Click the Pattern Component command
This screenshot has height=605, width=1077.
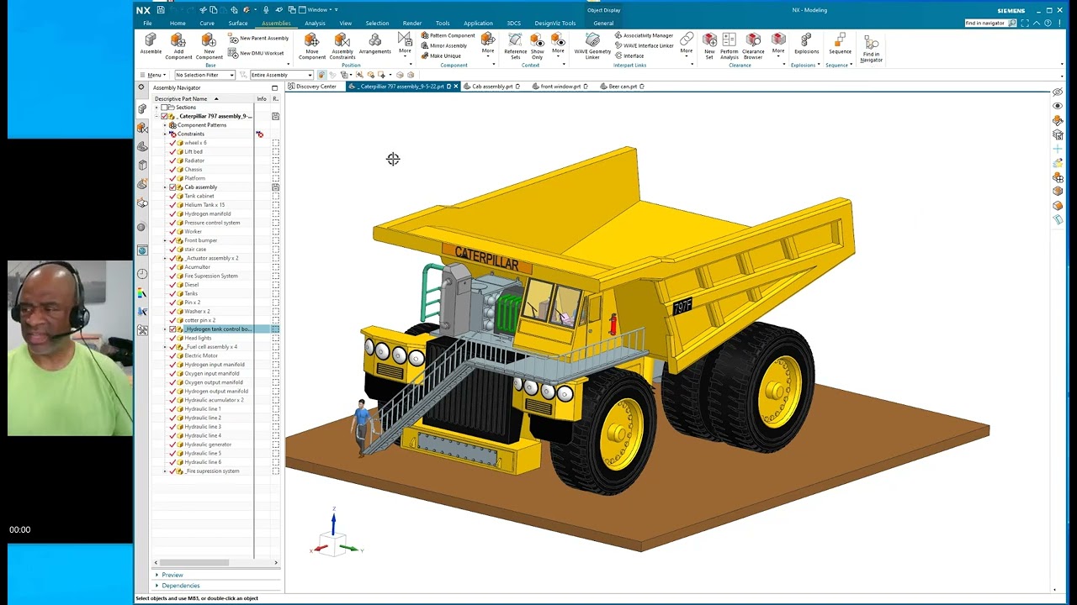click(x=448, y=35)
